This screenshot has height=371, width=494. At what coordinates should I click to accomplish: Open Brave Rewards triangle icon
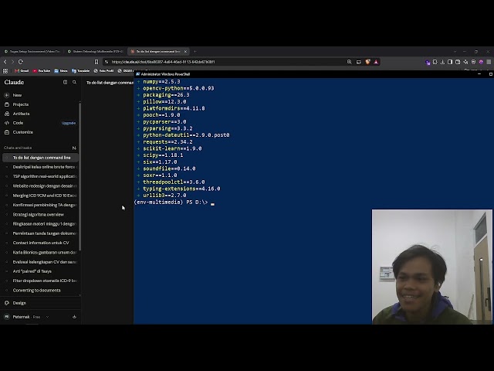point(376,62)
